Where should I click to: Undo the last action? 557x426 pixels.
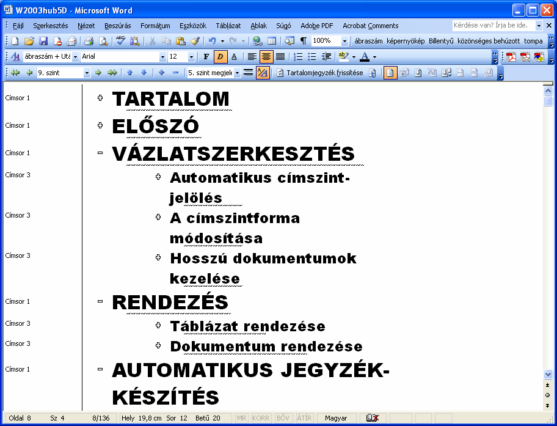click(212, 41)
